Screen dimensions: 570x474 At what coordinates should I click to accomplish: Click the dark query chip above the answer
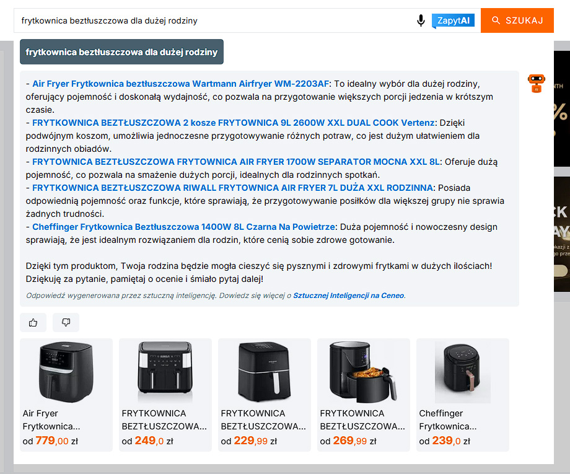(121, 52)
